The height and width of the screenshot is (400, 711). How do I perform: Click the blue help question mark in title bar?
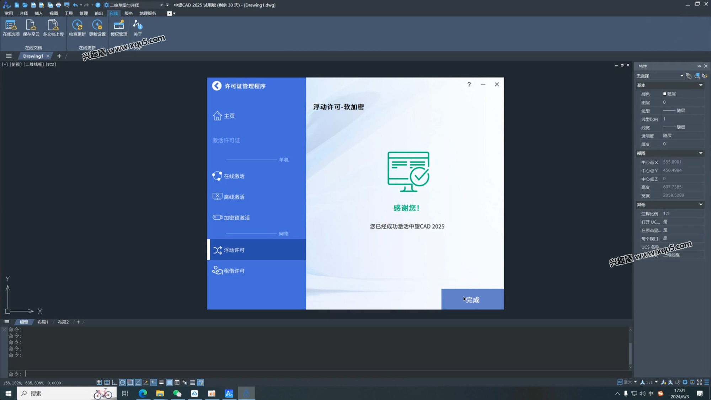point(98,5)
